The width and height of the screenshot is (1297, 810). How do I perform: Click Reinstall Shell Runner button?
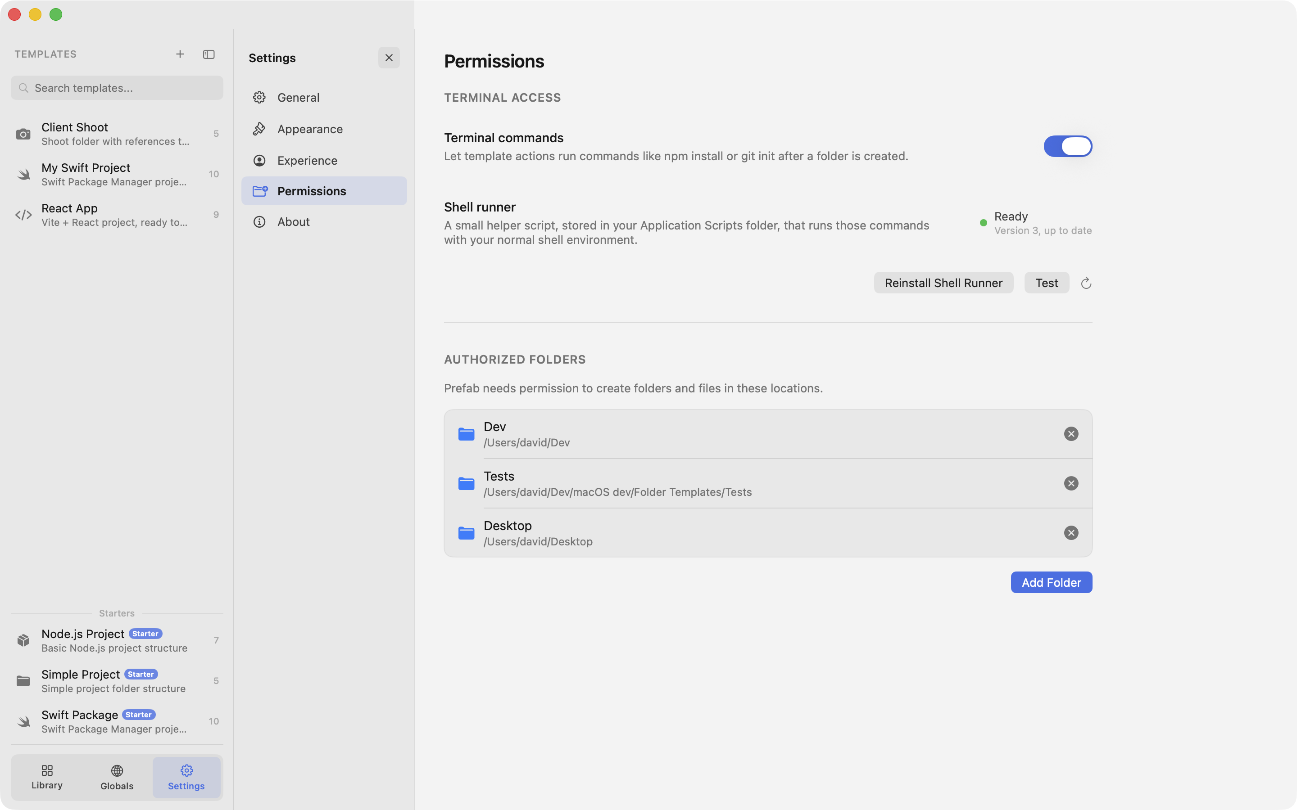(943, 283)
